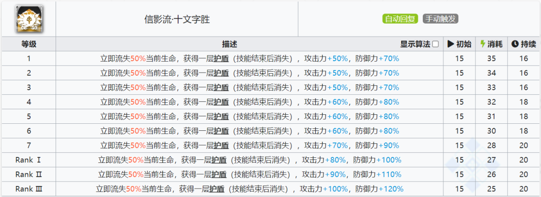
Task: Click level 7 row label
Action: pos(29,145)
